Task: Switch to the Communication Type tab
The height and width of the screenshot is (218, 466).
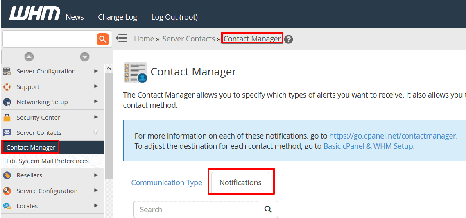Action: 167,183
